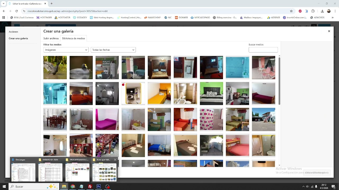The image size is (339, 190).
Task: Close the 'Aves que falt...' preview window
Action: [115, 160]
